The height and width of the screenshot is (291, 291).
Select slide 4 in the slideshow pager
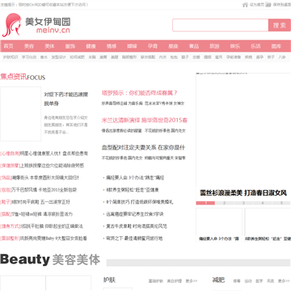[262, 203]
